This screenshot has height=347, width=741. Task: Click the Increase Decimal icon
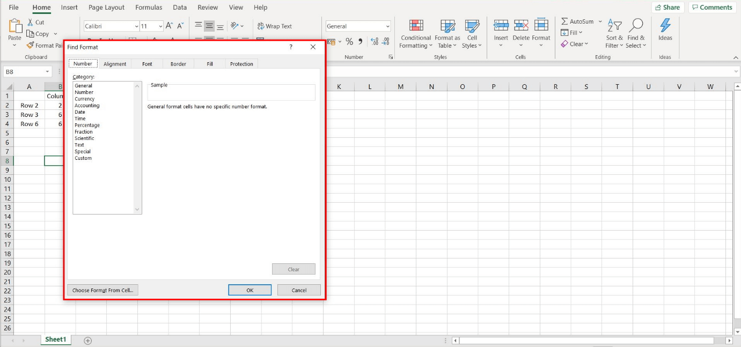375,41
